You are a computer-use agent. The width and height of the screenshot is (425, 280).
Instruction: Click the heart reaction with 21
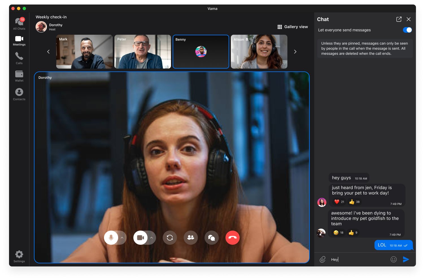pos(339,202)
